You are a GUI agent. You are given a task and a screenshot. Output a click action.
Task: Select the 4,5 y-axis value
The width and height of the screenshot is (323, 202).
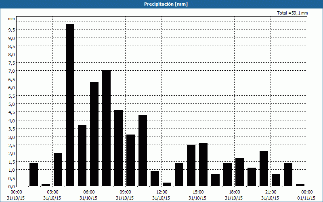click(12, 112)
